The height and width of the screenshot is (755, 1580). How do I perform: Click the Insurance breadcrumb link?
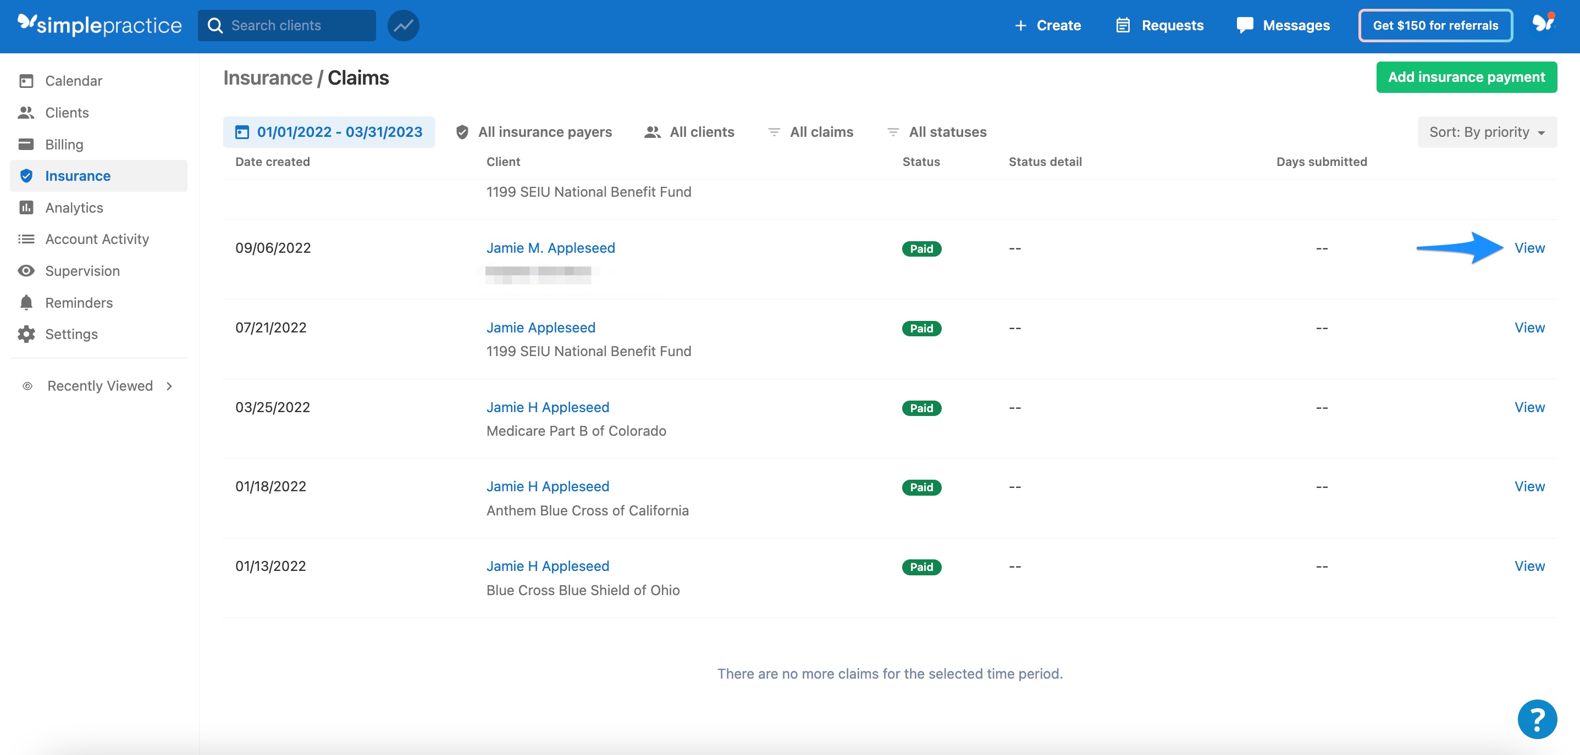(267, 78)
